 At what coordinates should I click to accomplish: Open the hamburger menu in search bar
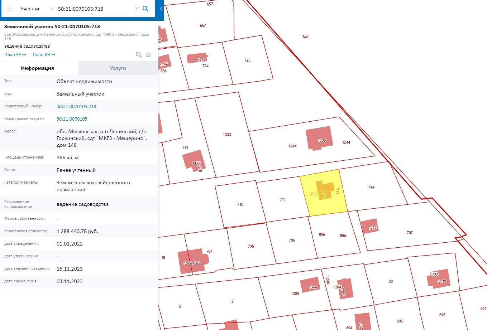tap(10, 9)
